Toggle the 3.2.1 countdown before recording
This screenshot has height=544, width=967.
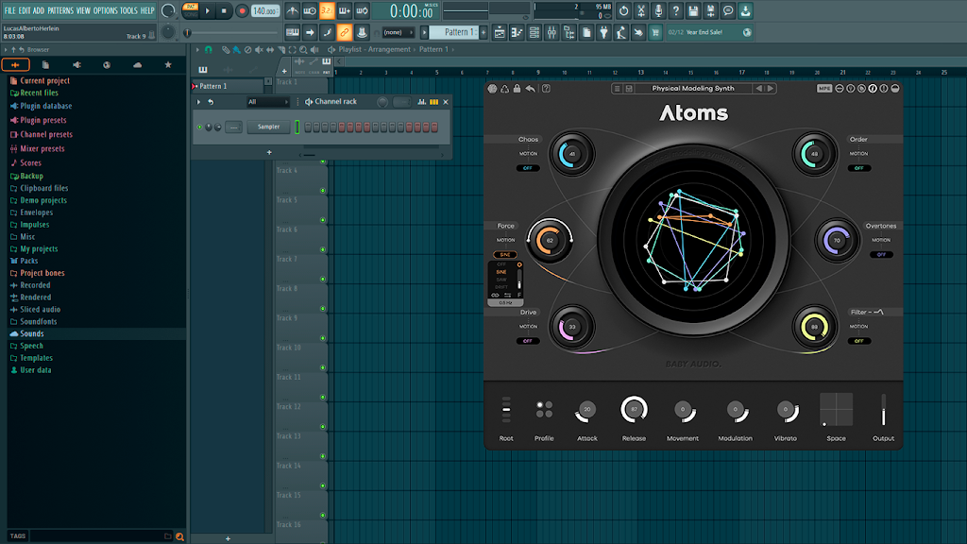pyautogui.click(x=327, y=10)
